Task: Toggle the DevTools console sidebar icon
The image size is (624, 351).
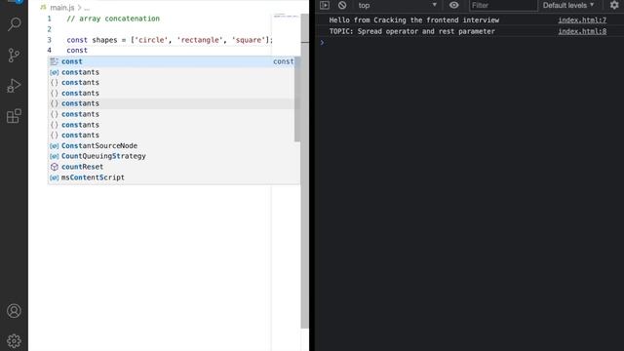Action: pos(325,5)
